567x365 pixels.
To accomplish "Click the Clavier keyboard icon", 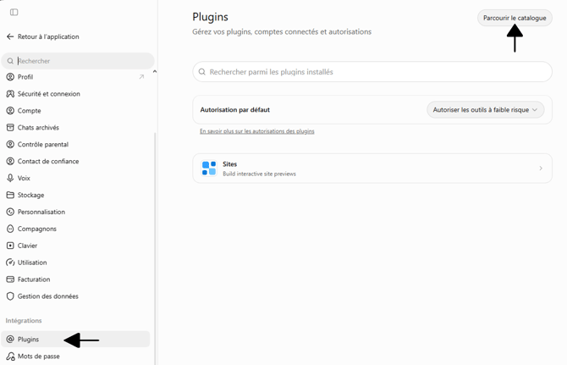I will 10,246.
